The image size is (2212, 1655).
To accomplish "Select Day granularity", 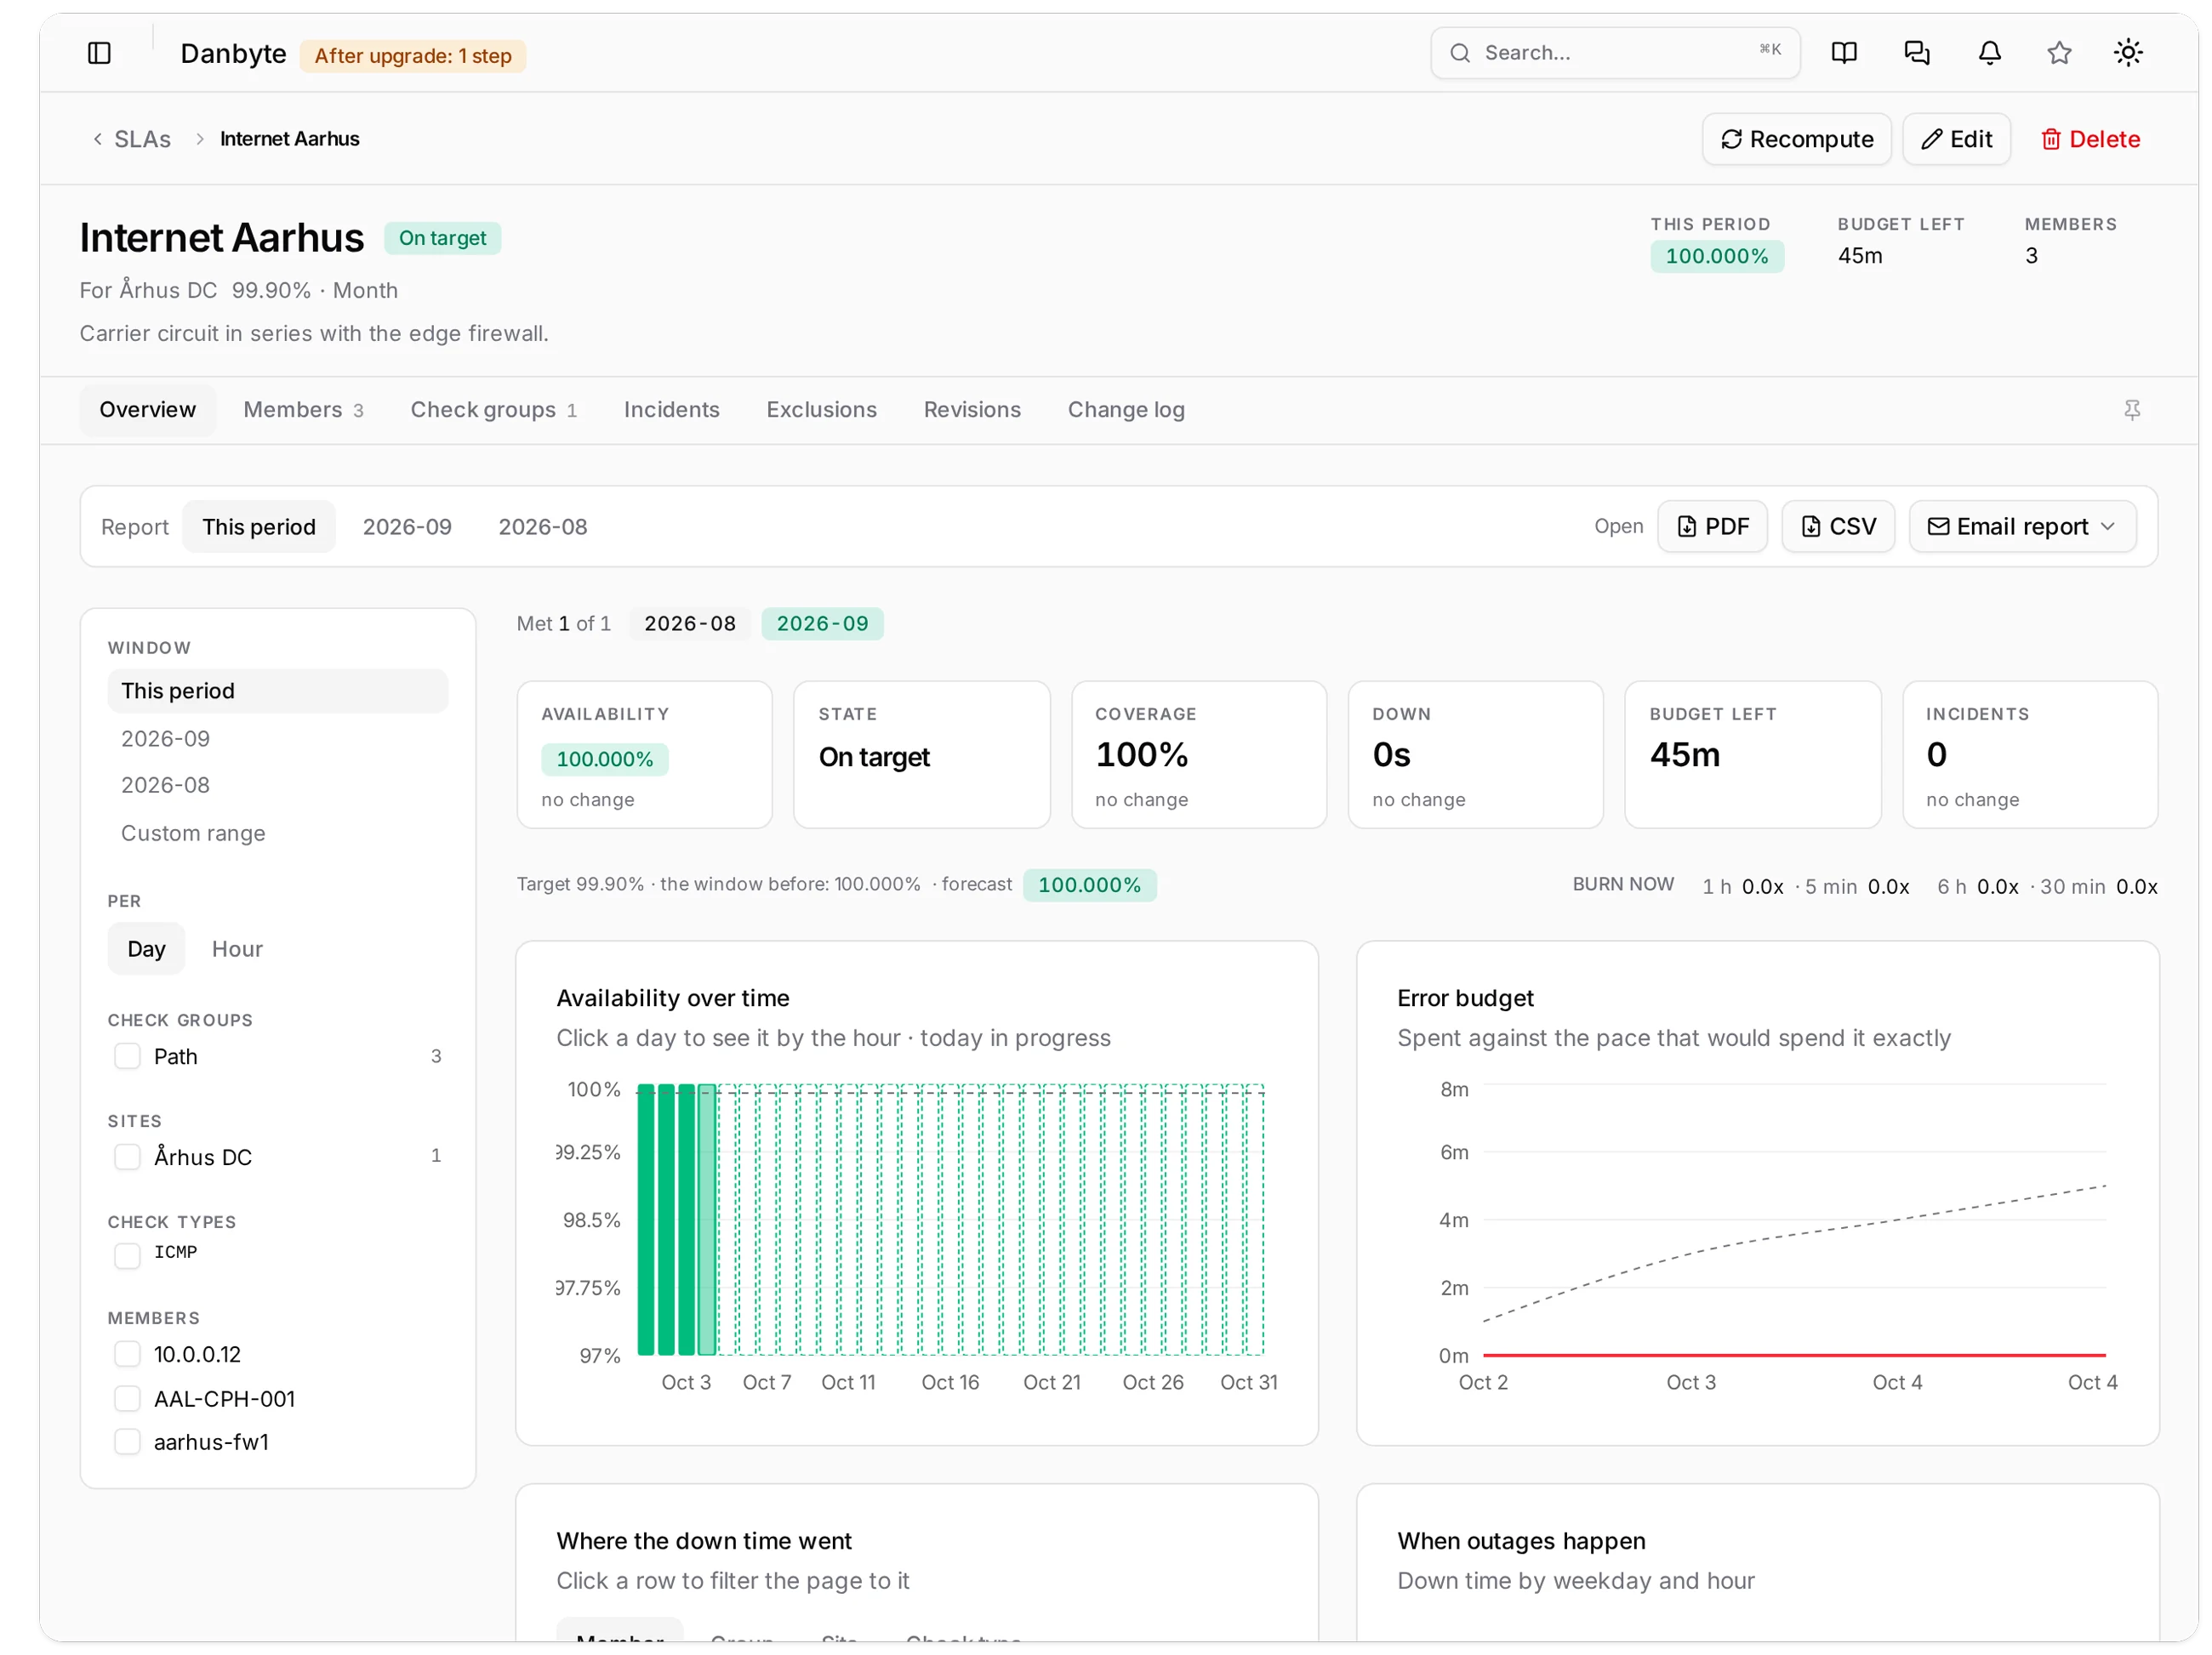I will 146,948.
